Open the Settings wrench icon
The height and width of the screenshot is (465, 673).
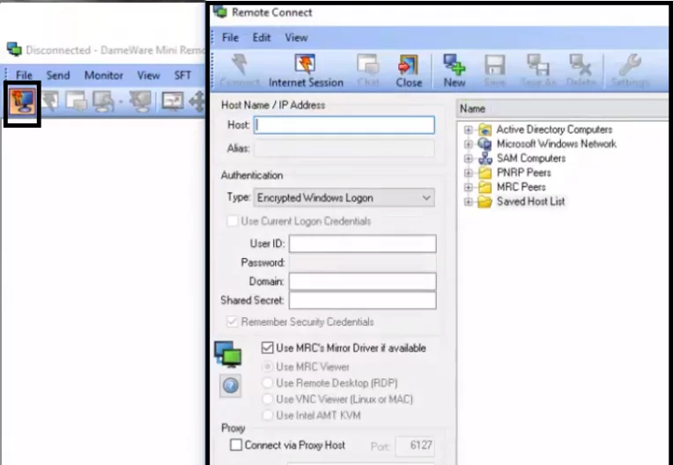pos(630,70)
